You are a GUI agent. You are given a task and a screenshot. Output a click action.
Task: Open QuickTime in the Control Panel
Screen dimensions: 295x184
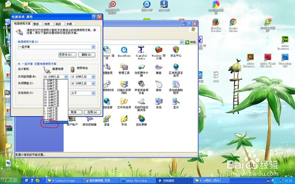pyautogui.click(x=124, y=51)
